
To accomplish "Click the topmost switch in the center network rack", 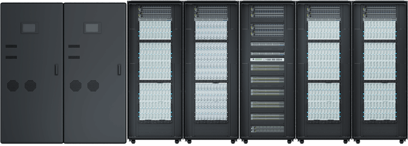I will pos(267,12).
